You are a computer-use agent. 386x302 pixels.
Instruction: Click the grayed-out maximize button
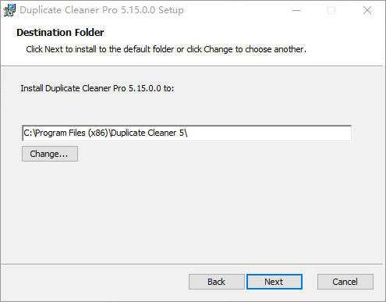(331, 10)
